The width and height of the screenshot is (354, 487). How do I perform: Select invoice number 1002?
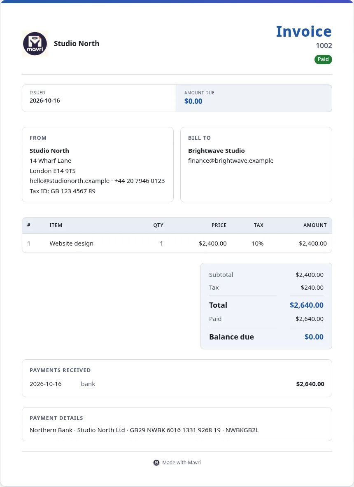point(324,46)
